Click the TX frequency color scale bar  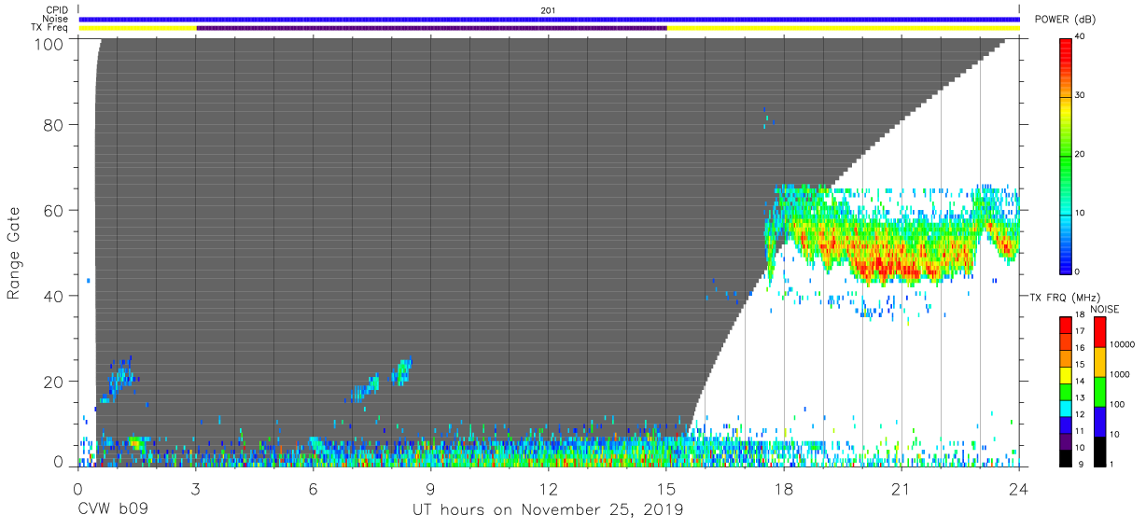tap(1066, 392)
